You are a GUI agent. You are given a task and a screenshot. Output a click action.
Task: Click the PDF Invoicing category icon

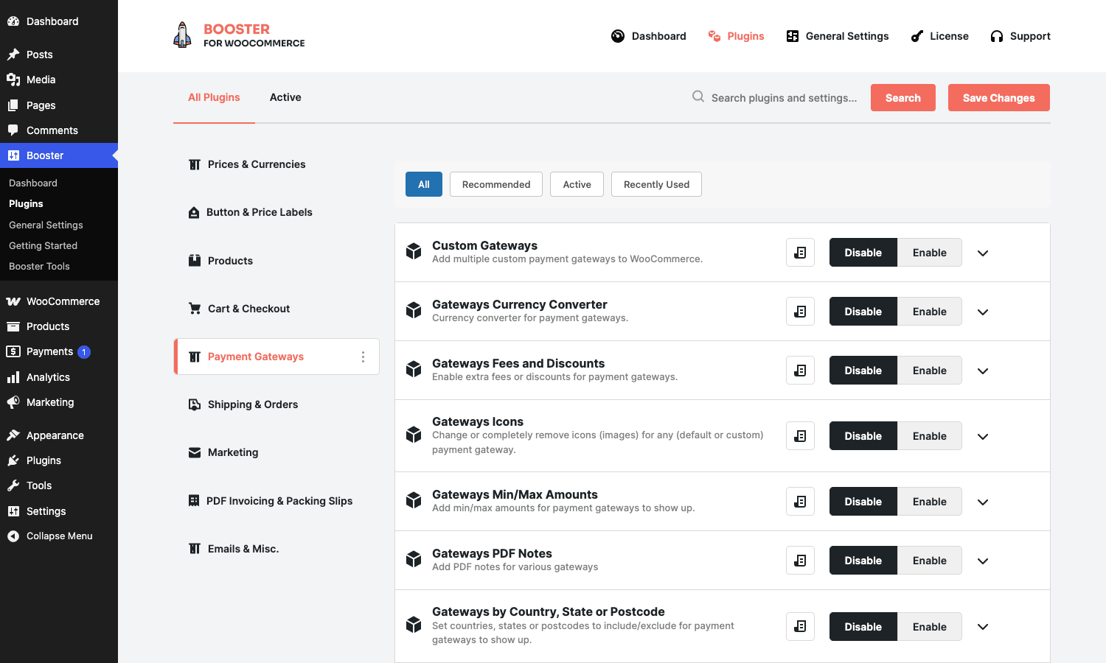click(x=194, y=501)
